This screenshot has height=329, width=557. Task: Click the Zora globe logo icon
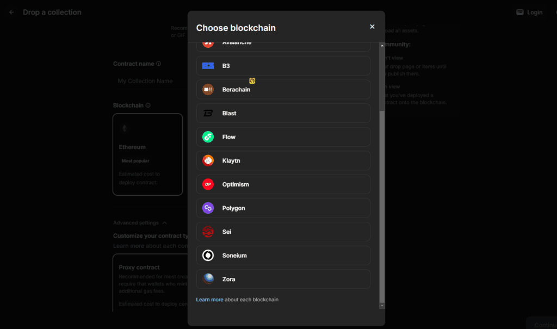point(208,279)
